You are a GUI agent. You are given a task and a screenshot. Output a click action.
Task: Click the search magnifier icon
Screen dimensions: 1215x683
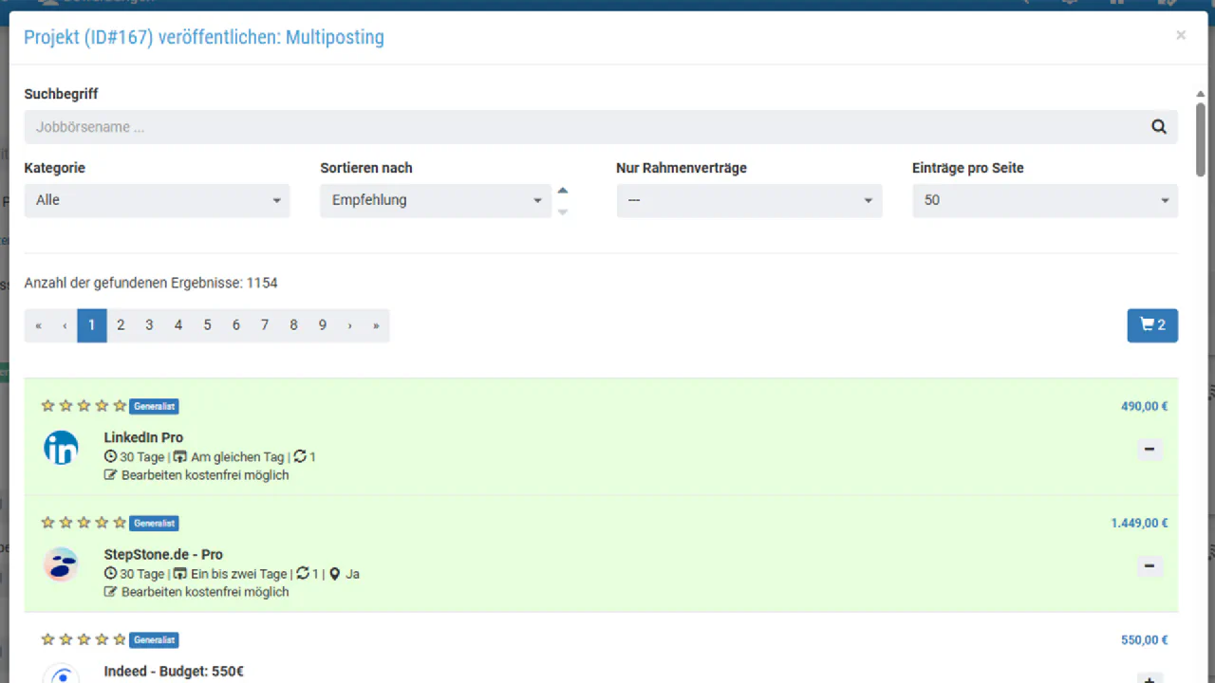pyautogui.click(x=1158, y=127)
